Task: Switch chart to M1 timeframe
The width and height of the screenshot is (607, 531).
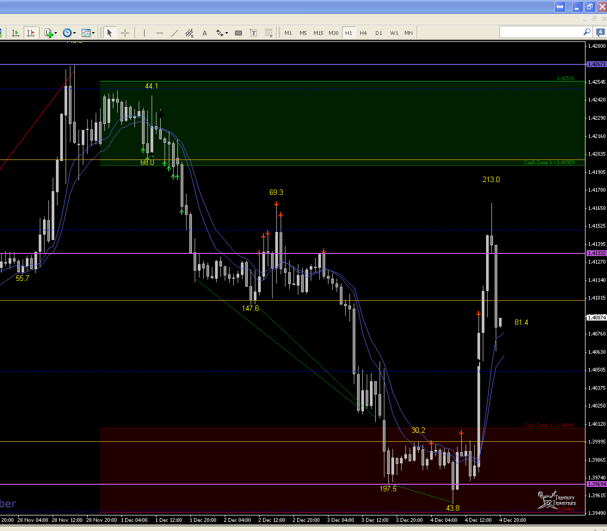Action: [288, 33]
